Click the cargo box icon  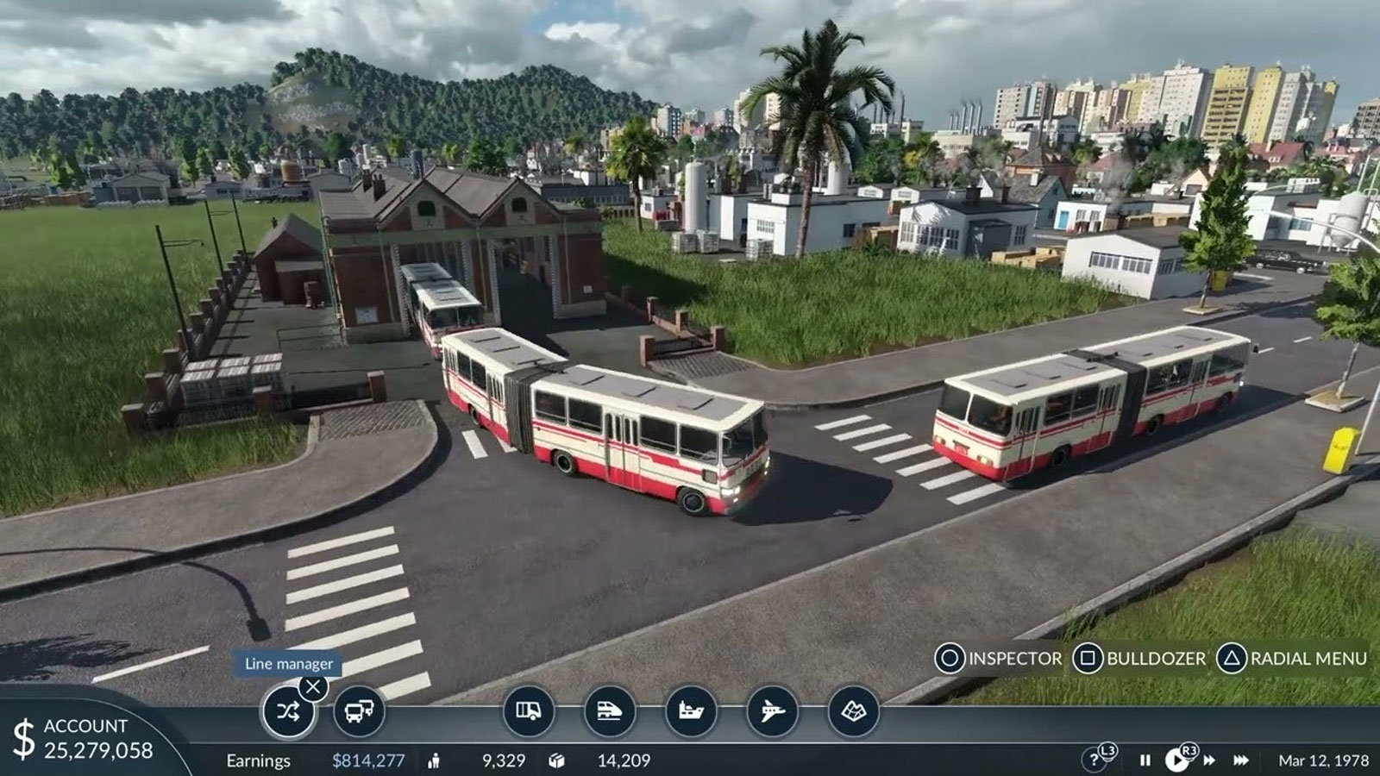556,760
